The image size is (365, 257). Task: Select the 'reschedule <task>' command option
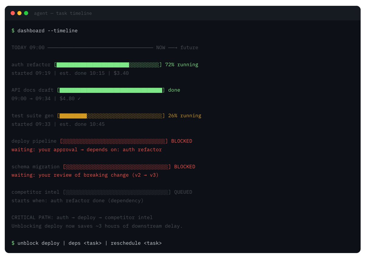(136, 243)
